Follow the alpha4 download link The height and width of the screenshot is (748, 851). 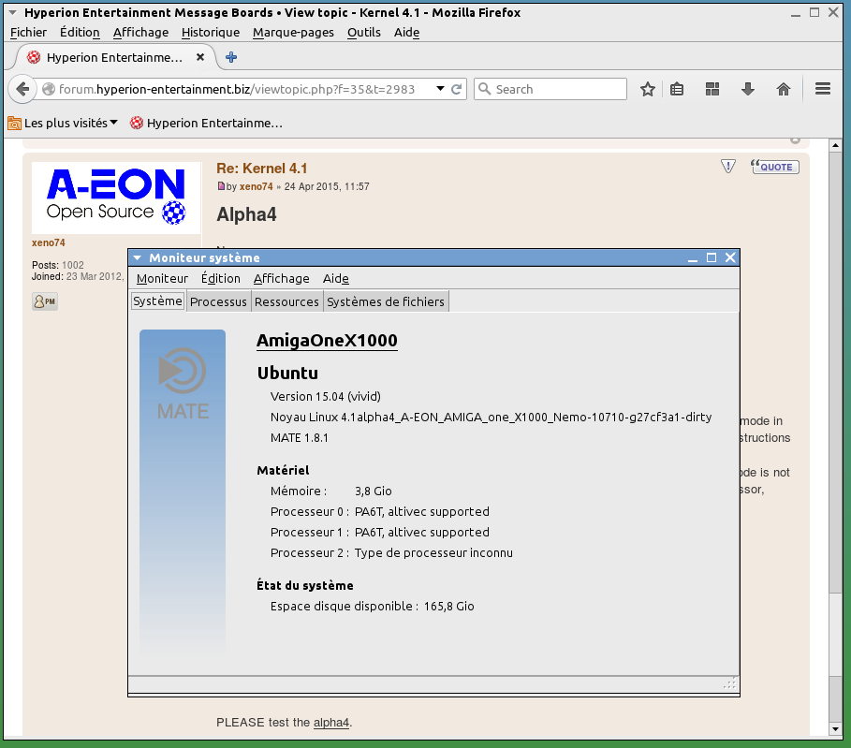coord(330,722)
